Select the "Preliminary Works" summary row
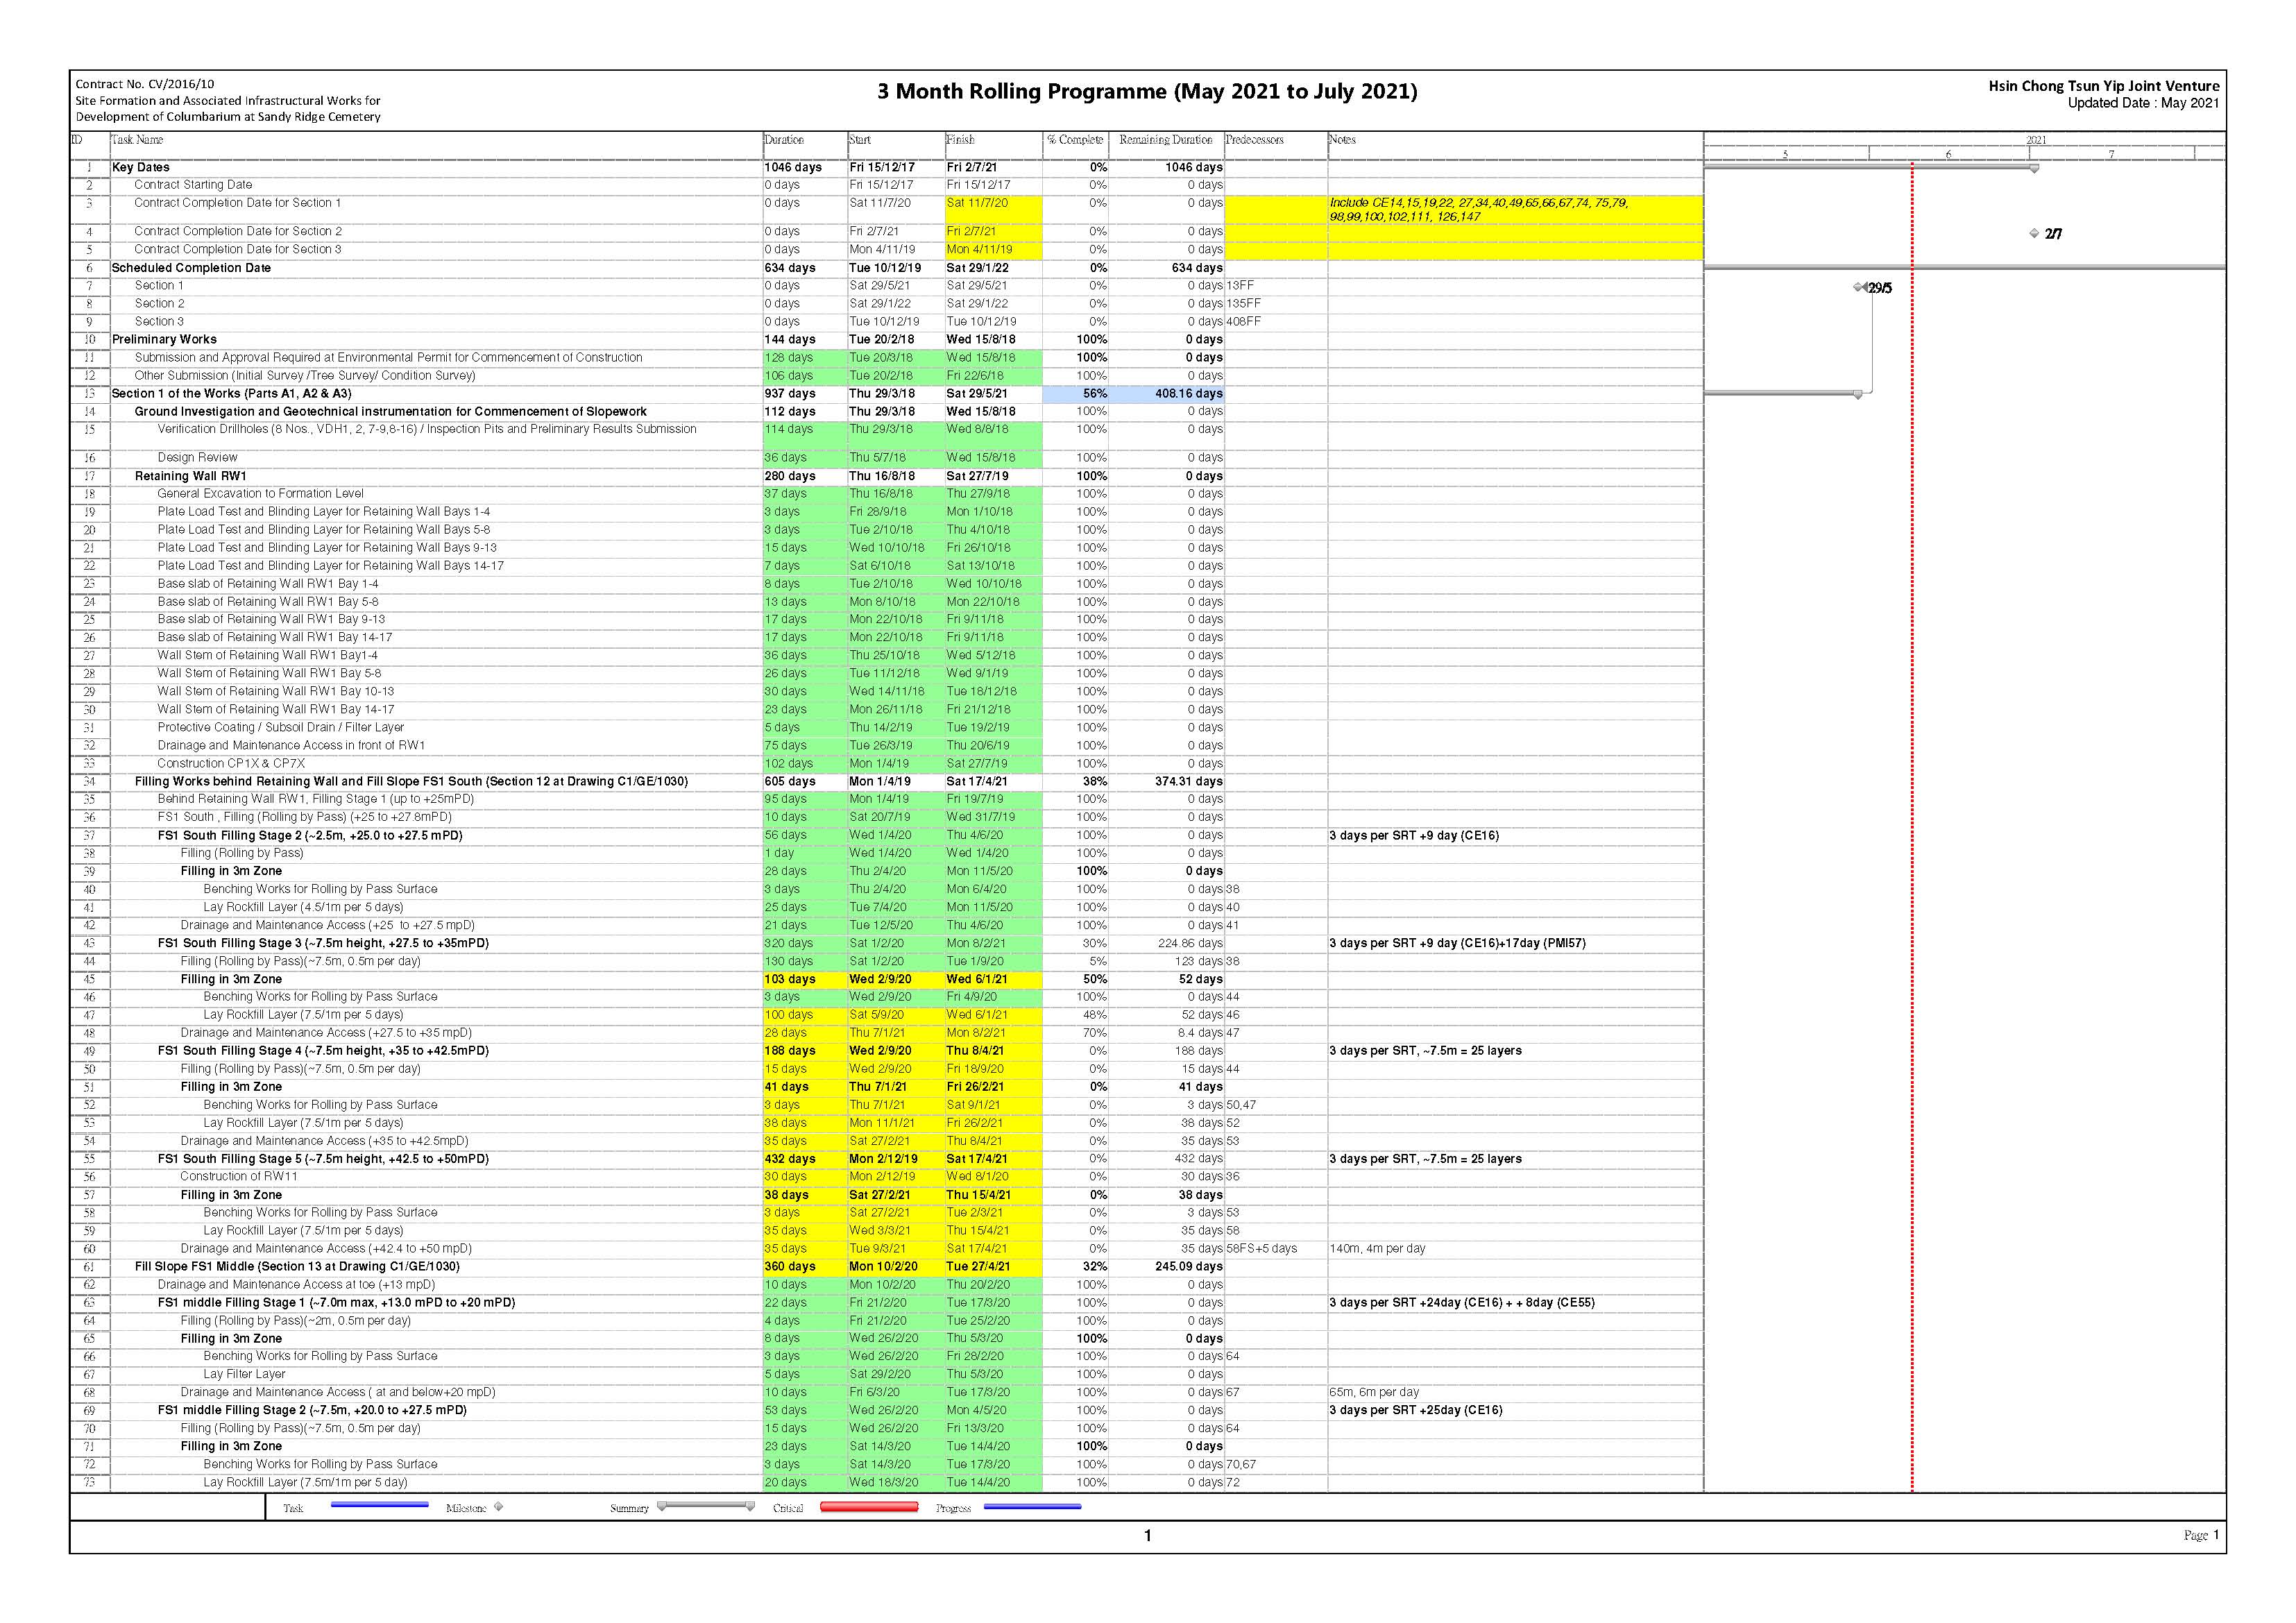 click(164, 340)
